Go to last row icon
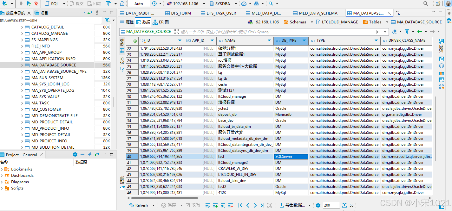 click(262, 205)
